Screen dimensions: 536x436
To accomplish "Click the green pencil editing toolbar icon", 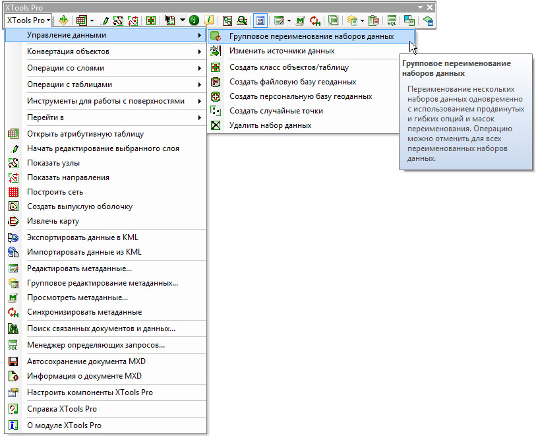I will (x=105, y=21).
